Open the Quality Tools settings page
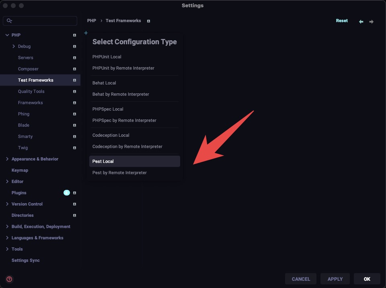This screenshot has height=288, width=386. [x=40, y=91]
